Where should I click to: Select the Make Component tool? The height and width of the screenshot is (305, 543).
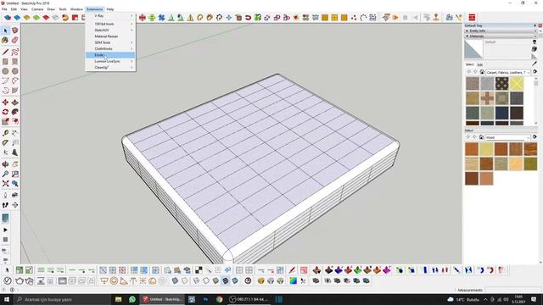[x=15, y=30]
